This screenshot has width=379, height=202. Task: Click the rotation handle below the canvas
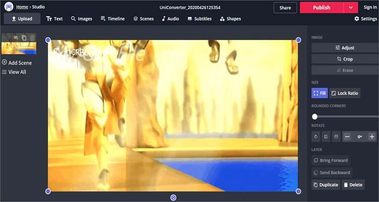tap(173, 197)
